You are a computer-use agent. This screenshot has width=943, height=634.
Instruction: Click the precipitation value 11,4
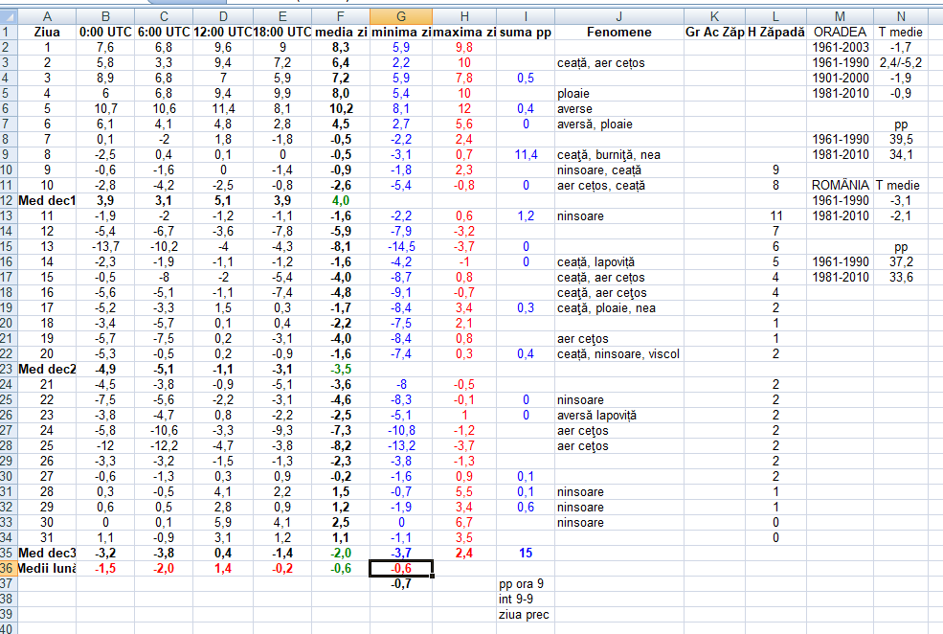[525, 154]
